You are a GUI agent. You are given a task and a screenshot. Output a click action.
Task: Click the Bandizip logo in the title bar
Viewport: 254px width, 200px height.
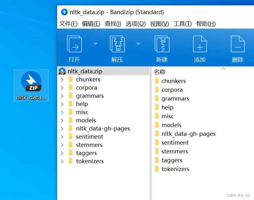64,12
